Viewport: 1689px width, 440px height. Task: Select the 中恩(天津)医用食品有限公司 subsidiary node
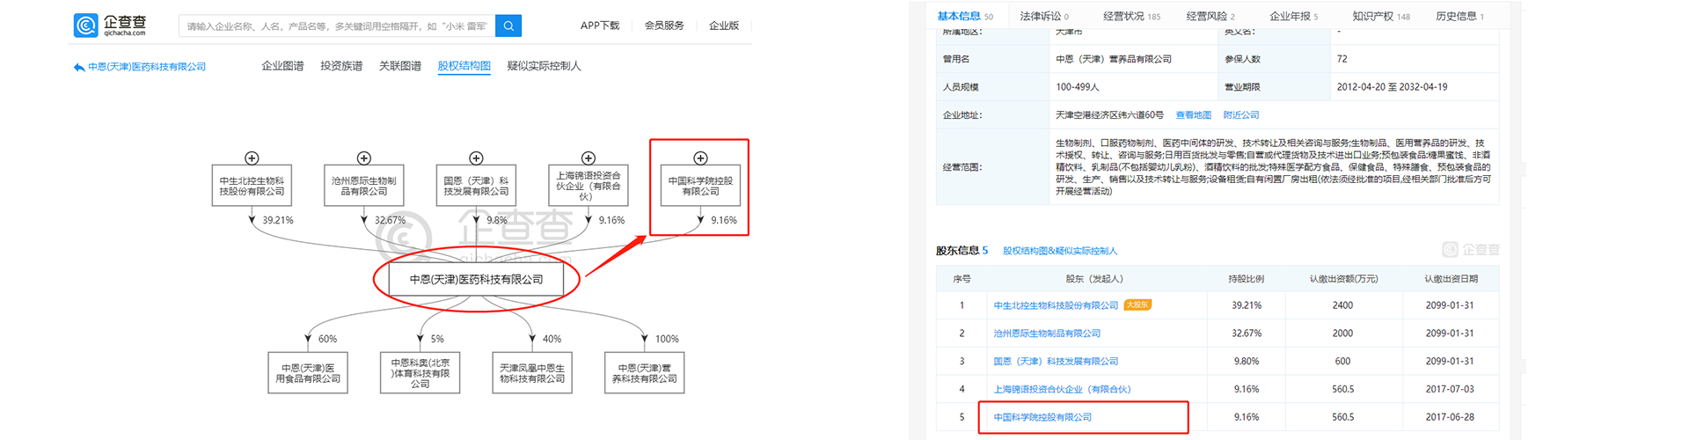(x=308, y=373)
